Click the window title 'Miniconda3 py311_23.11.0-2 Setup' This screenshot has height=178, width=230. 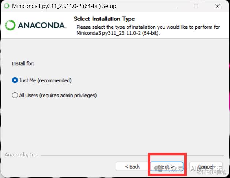[64, 6]
